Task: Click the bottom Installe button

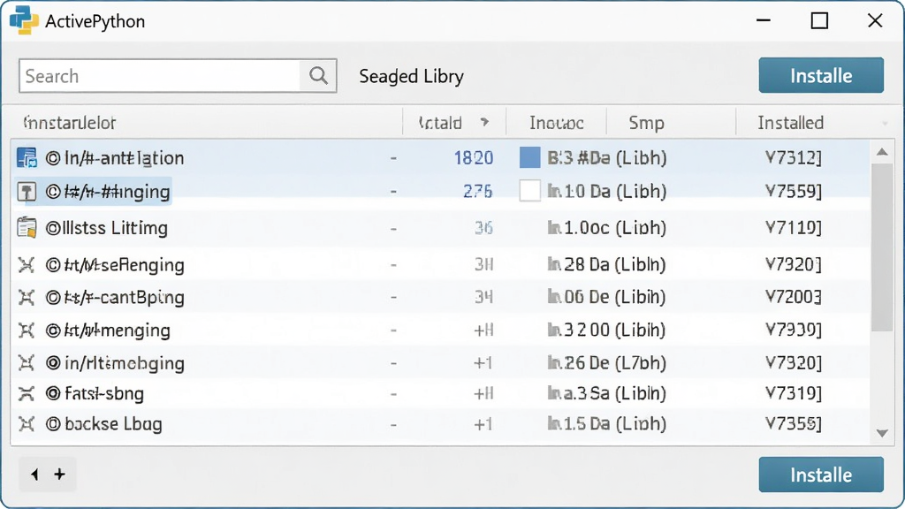Action: click(x=821, y=475)
